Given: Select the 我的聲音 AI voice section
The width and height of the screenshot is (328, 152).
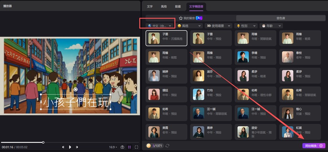Looking at the screenshot, I should [190, 18].
